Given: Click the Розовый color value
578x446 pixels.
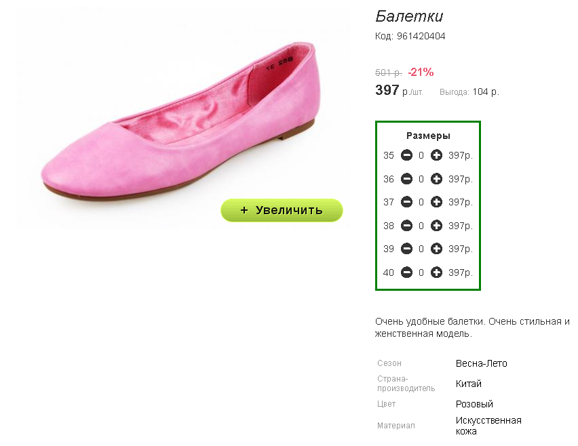Looking at the screenshot, I should click(x=474, y=404).
